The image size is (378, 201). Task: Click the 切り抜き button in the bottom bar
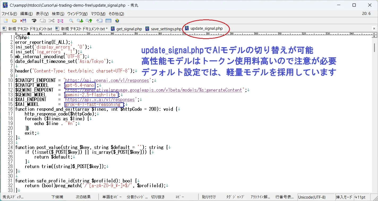(158, 197)
